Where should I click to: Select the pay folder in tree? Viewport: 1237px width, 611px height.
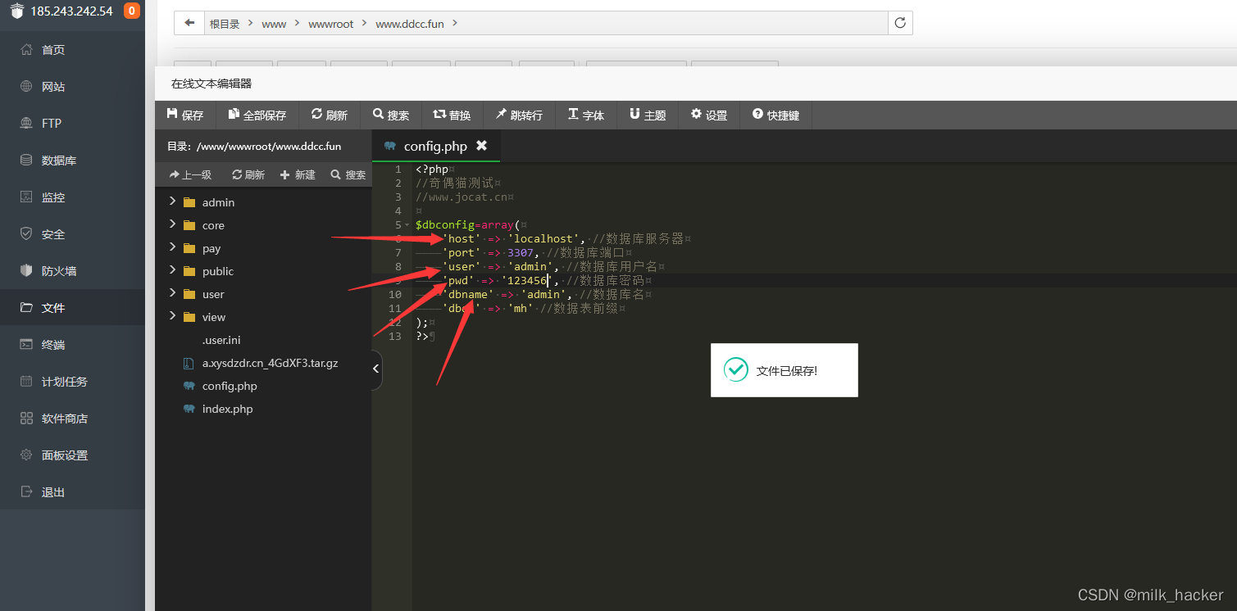coord(211,248)
